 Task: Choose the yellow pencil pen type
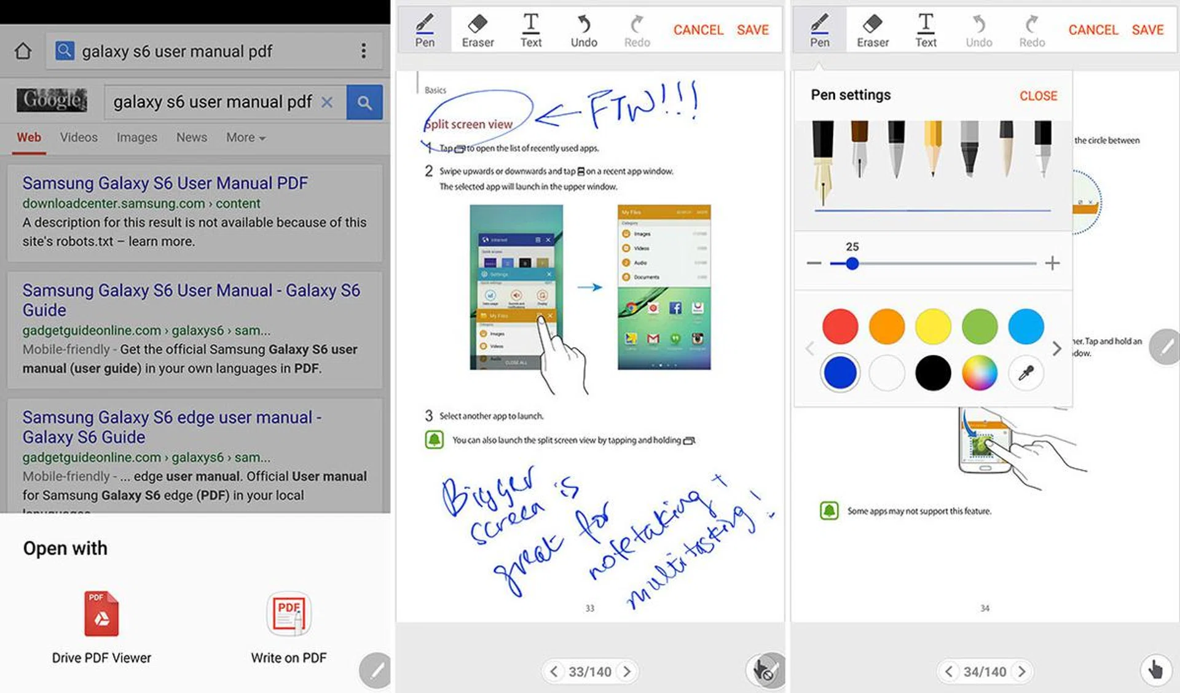932,149
